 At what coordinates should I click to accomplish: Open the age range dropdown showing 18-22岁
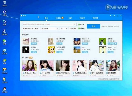[73, 29]
